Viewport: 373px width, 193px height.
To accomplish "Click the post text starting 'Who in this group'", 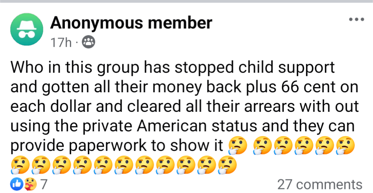I will click(184, 106).
